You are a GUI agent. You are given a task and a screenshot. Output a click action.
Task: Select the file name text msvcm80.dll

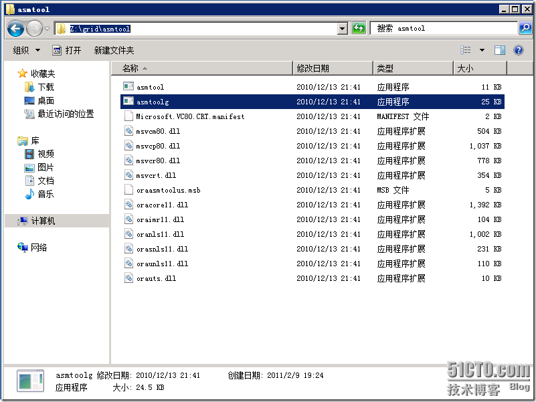click(158, 131)
